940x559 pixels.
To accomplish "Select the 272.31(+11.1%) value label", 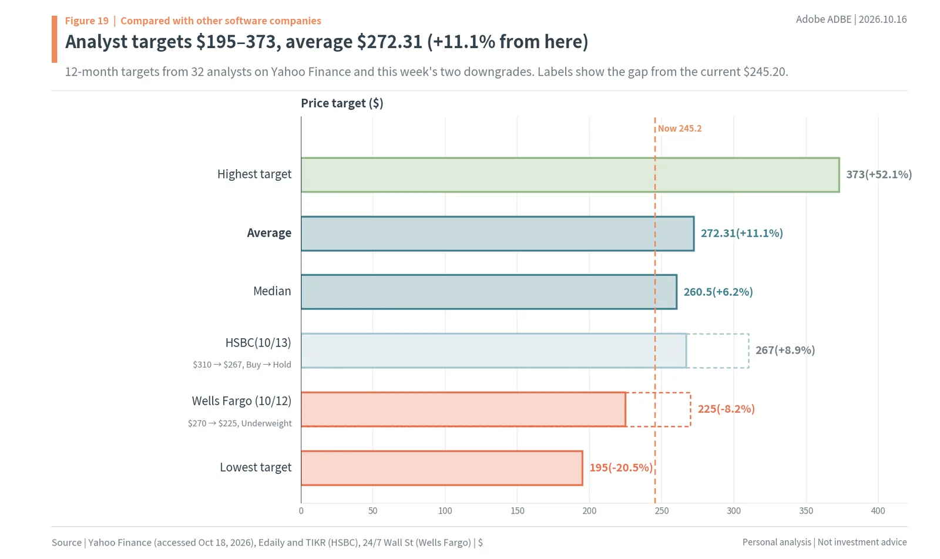I will pos(742,233).
